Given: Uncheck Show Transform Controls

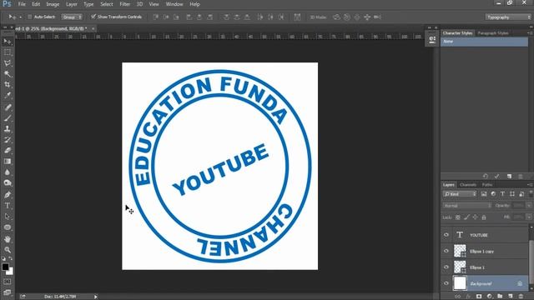Looking at the screenshot, I should pyautogui.click(x=93, y=17).
